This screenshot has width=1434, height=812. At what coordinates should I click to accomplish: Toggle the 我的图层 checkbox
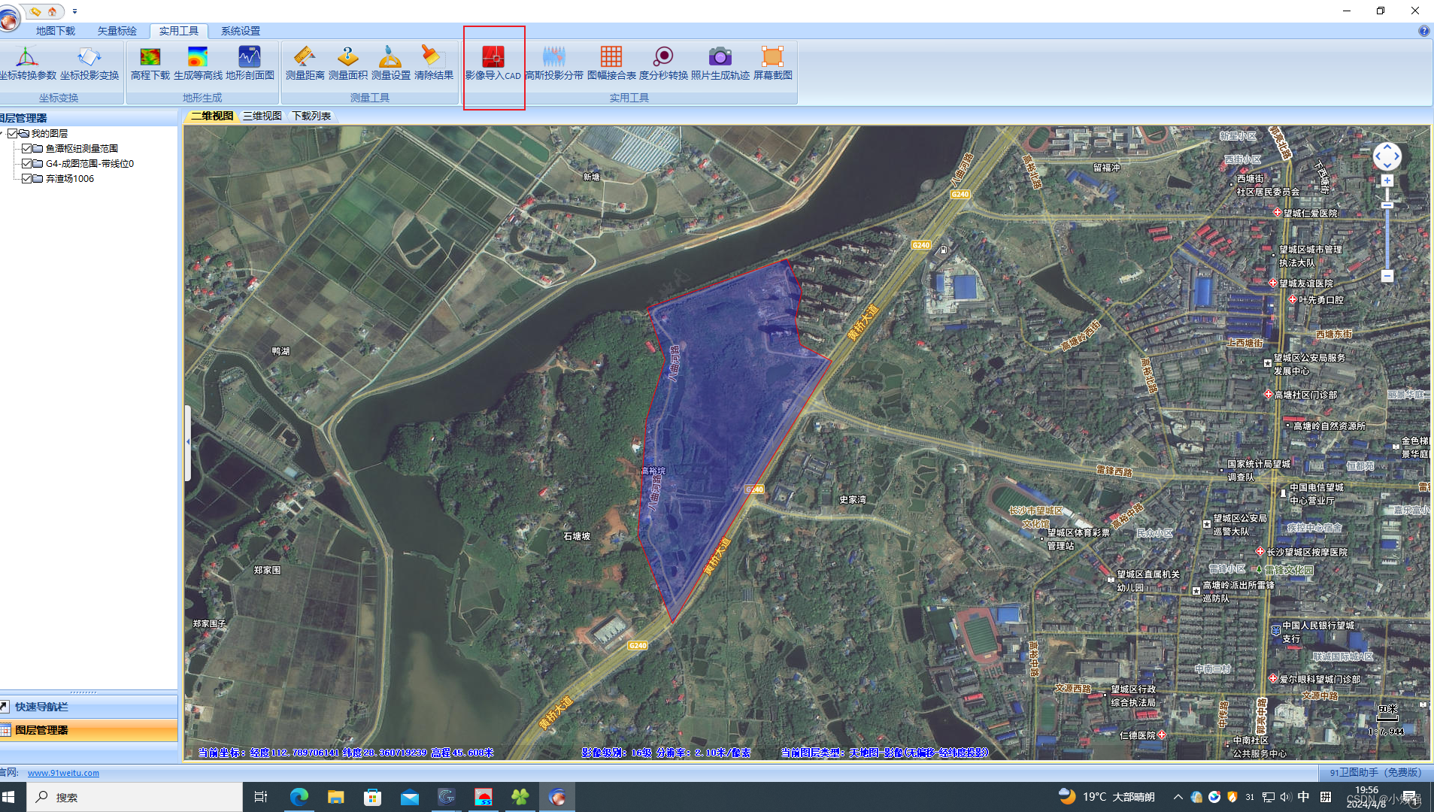coord(13,133)
